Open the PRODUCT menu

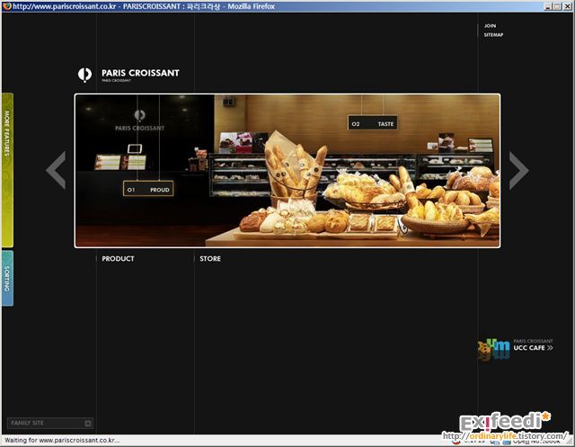(x=118, y=259)
